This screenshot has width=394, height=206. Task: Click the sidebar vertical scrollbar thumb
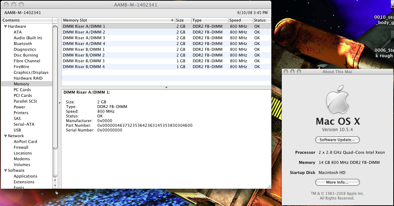click(x=55, y=88)
